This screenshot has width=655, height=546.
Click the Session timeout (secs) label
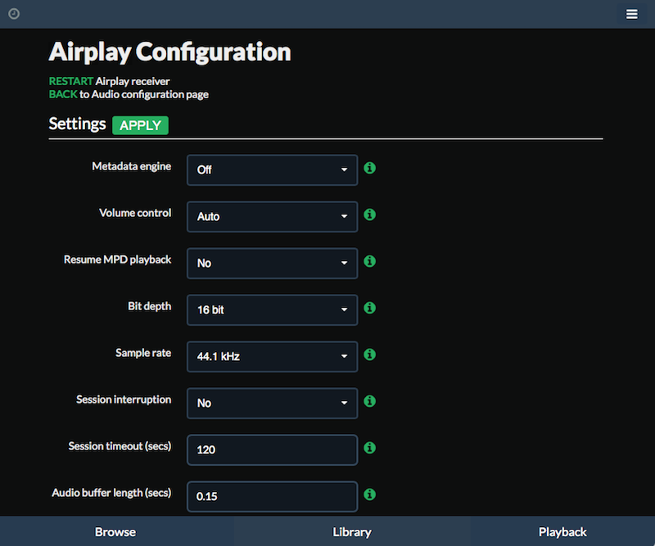coord(120,446)
